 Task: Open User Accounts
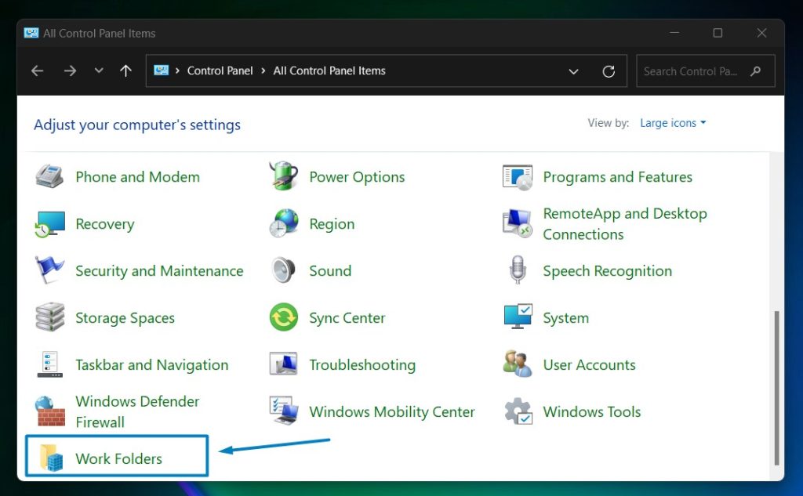click(x=589, y=365)
